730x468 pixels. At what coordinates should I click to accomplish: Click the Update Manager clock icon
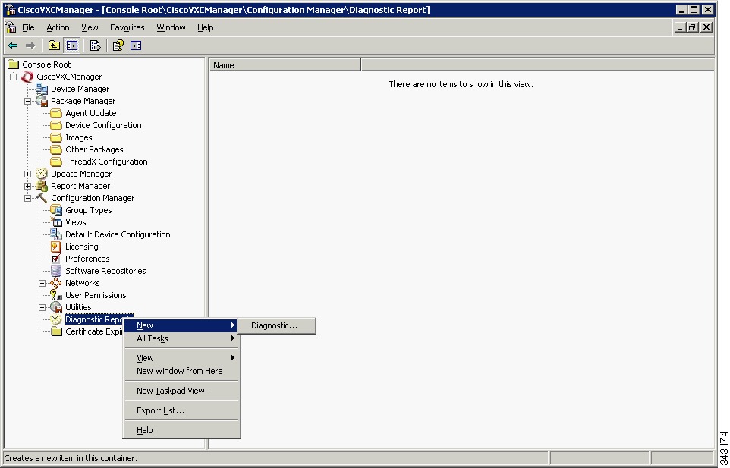pos(42,174)
